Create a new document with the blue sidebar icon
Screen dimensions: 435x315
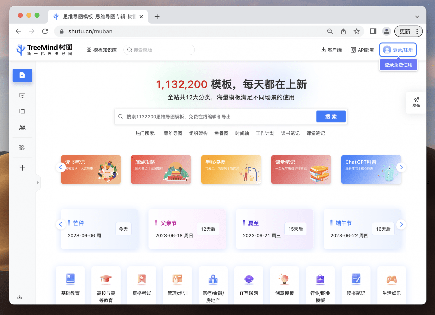pyautogui.click(x=22, y=75)
